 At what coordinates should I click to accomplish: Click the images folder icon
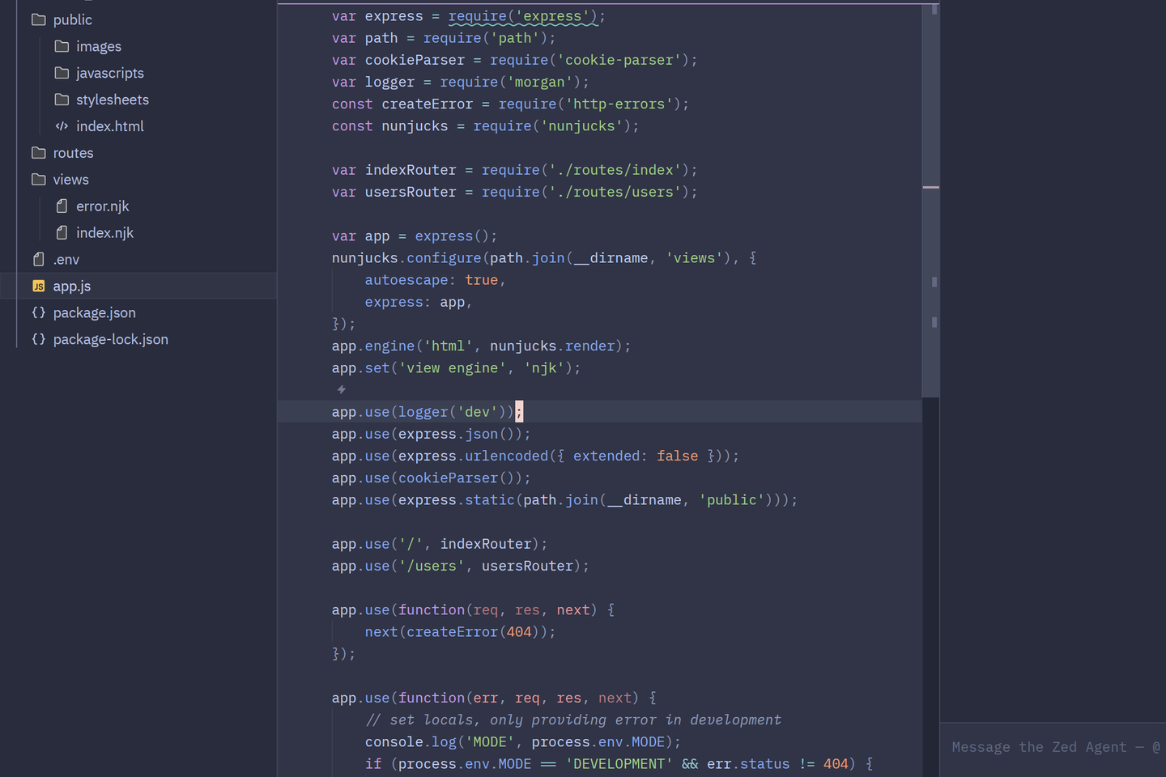62,46
